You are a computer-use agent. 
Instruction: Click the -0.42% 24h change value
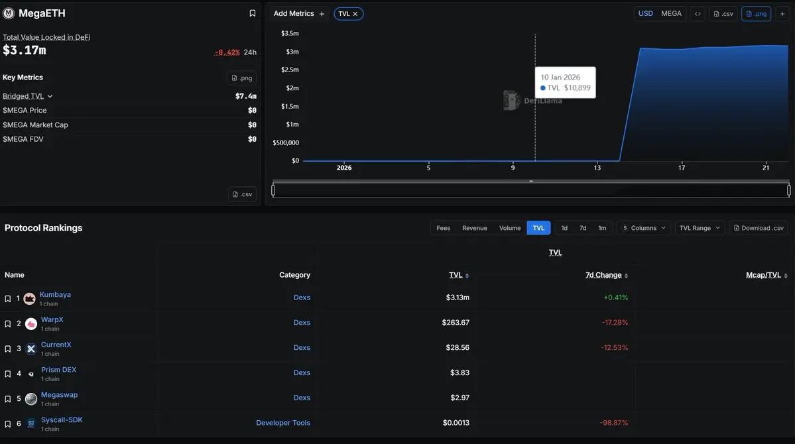(x=227, y=52)
